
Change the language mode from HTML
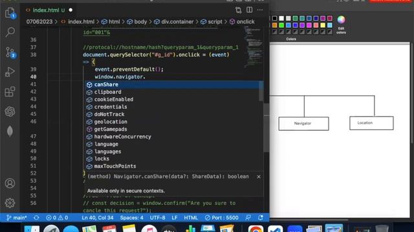191,218
